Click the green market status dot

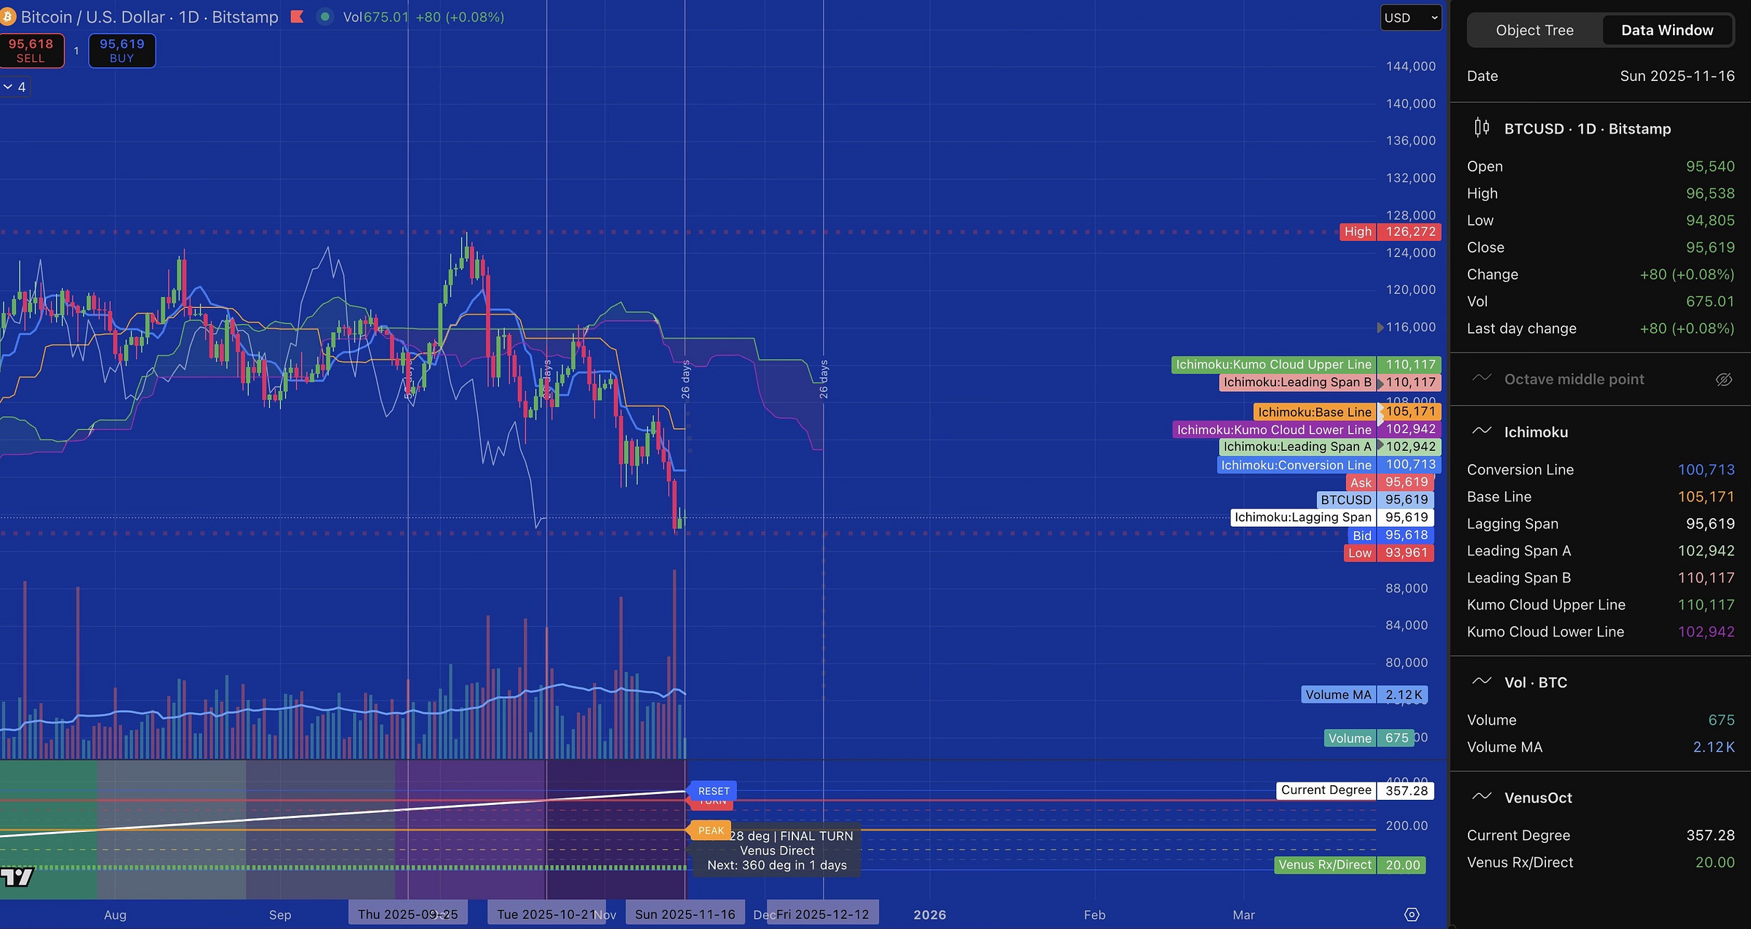325,17
